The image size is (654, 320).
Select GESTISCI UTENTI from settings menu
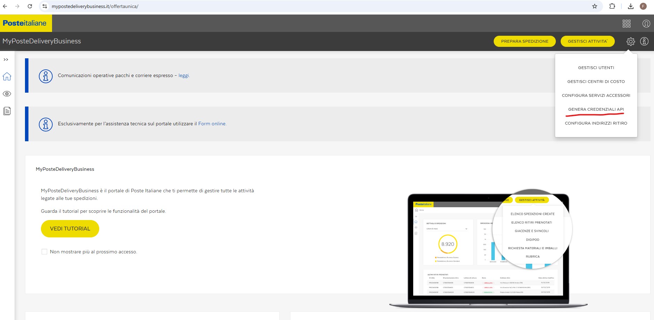click(x=596, y=68)
